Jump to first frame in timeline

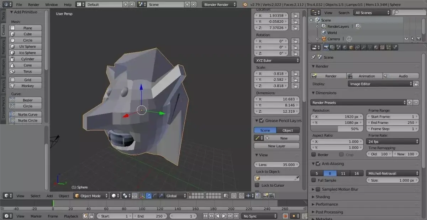(205, 216)
